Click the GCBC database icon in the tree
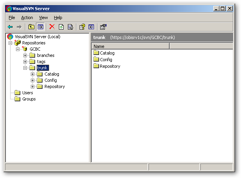 [25, 49]
